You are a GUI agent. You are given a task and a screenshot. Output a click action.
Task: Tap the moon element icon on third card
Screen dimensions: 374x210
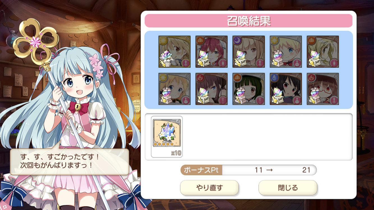point(237,40)
